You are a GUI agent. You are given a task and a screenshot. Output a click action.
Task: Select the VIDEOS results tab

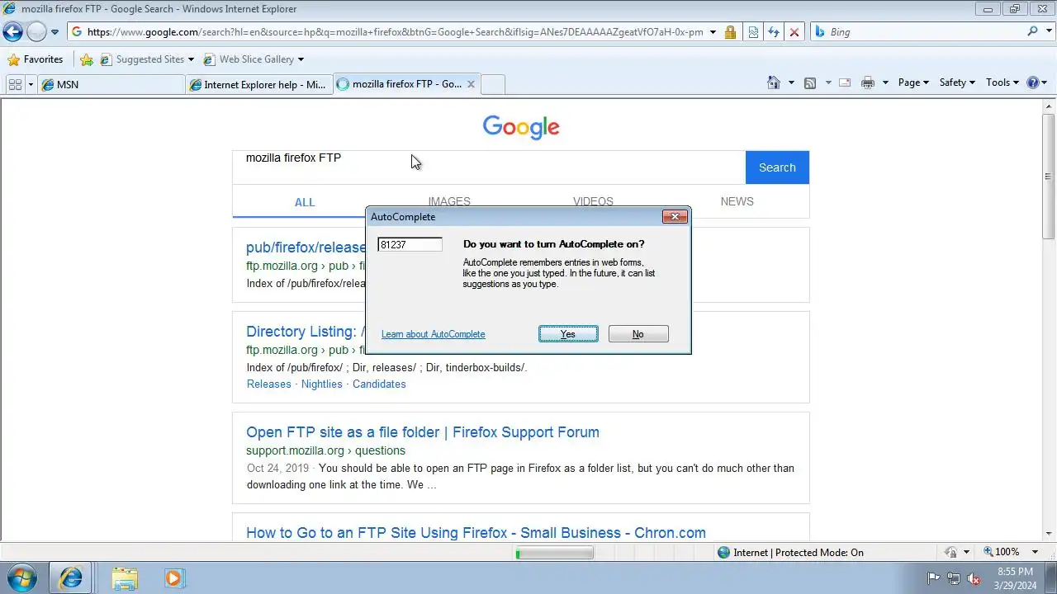click(593, 201)
